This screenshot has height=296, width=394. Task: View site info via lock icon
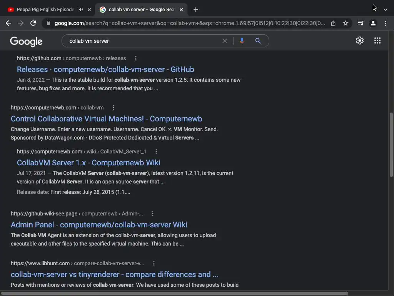[48, 23]
